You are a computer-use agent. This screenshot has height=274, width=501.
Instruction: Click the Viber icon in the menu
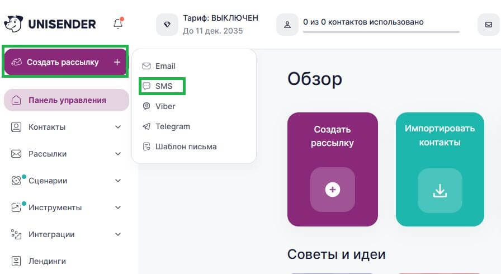pos(146,106)
